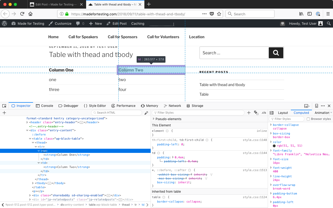Open 'Table with thead and tbody' under Recent Posts

point(222,85)
